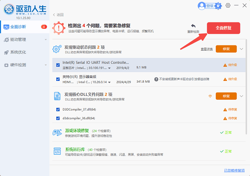Click 待升级 status on Intel Serial IO row
The height and width of the screenshot is (176, 250).
[230, 65]
